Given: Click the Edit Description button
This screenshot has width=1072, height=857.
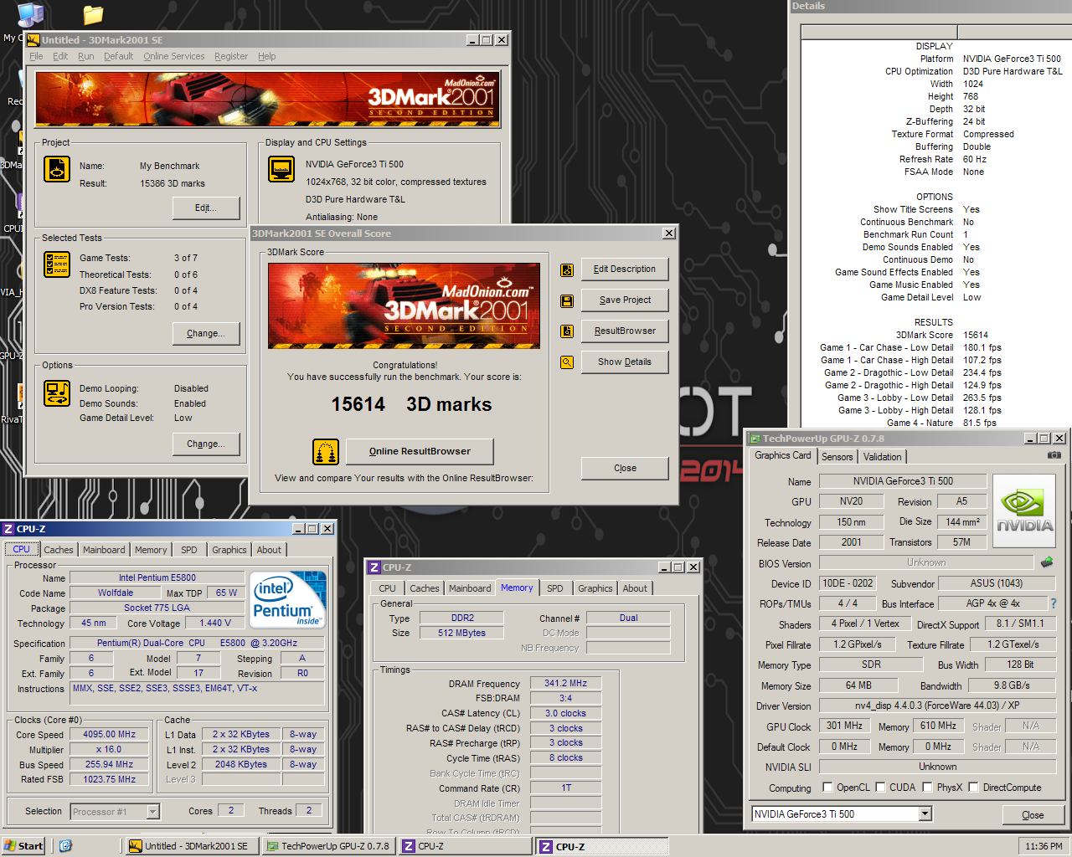Looking at the screenshot, I should [625, 269].
